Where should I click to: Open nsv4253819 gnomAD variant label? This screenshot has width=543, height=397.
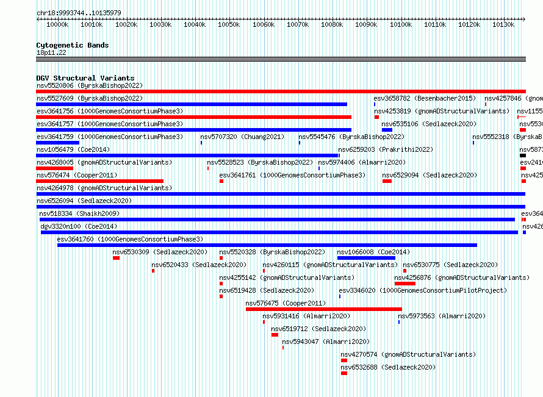tap(442, 111)
